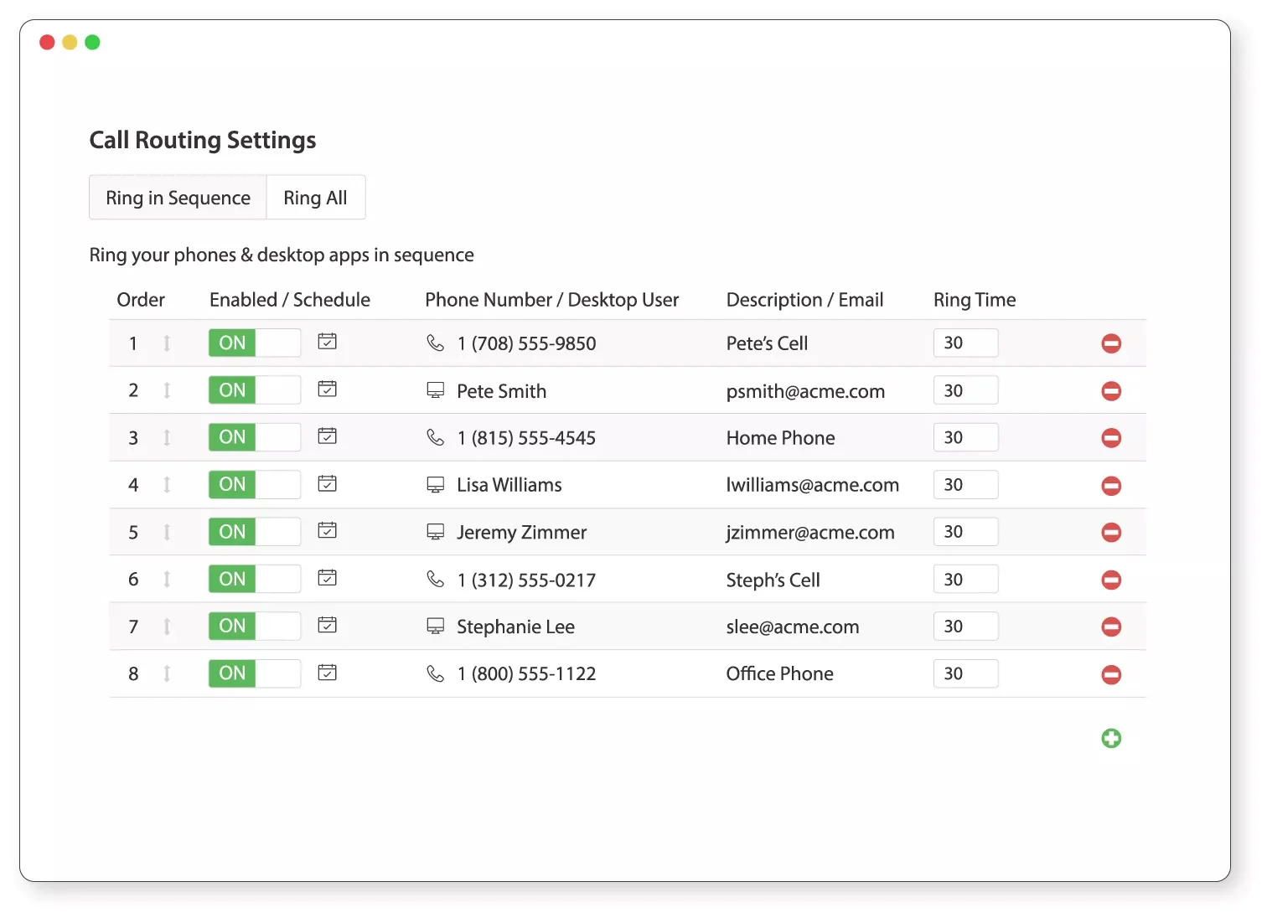The width and height of the screenshot is (1267, 918).
Task: Grab the reorder handle for order 3
Action: 167,437
